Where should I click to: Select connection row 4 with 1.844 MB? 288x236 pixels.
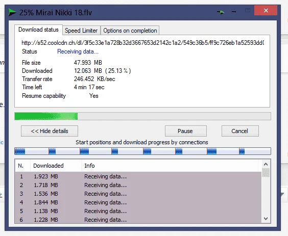click(x=138, y=202)
